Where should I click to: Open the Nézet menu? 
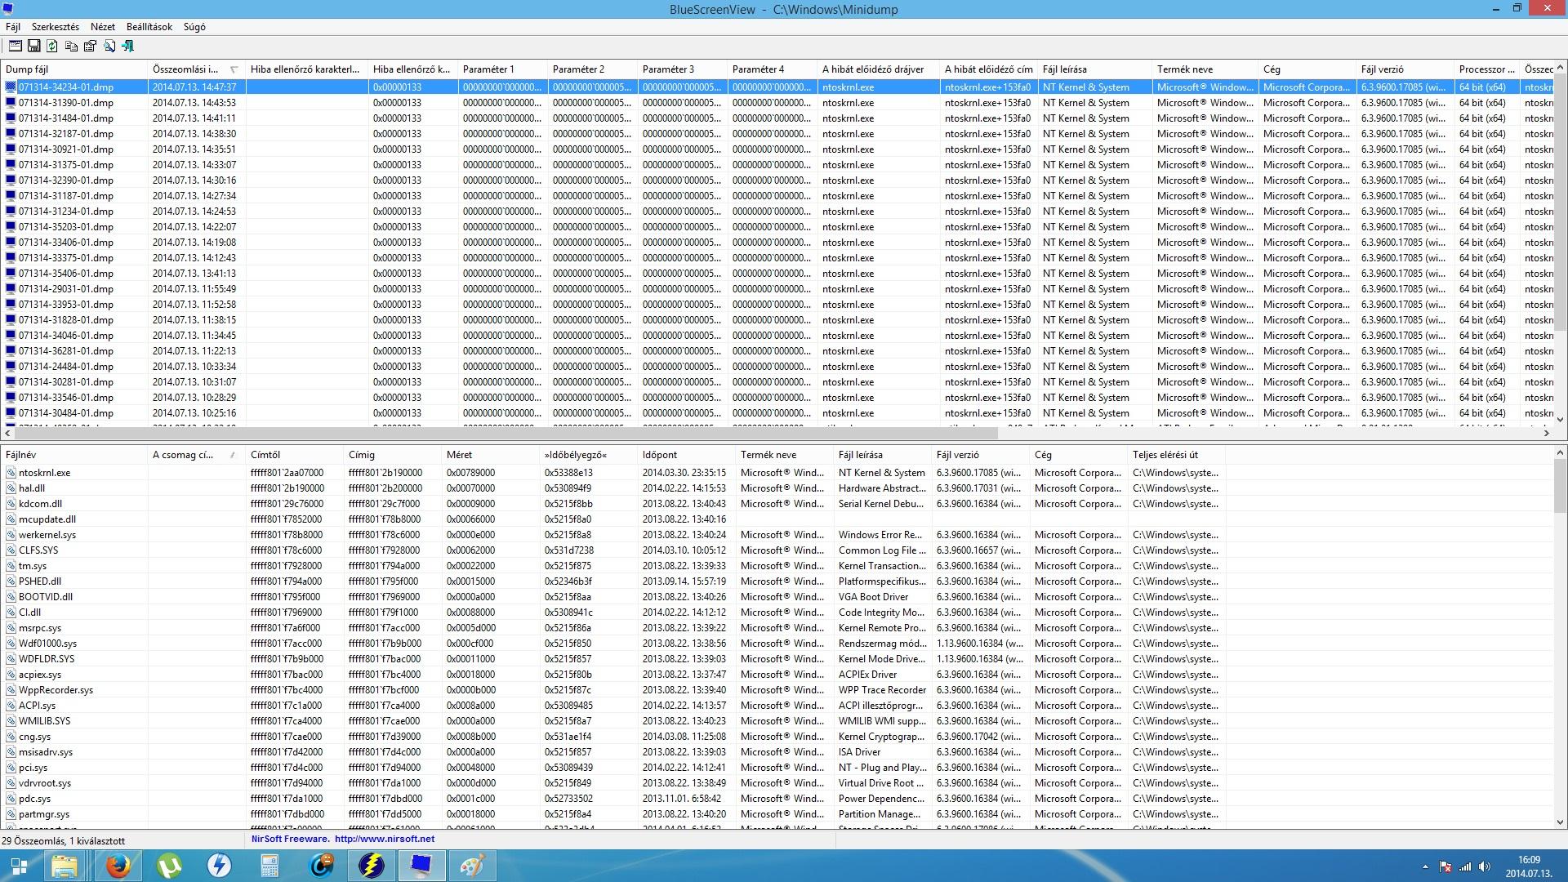[103, 27]
